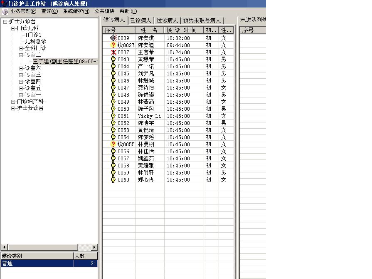Expand the 诊室三 tree node
Screen dimensions: 372x279
(x=21, y=75)
